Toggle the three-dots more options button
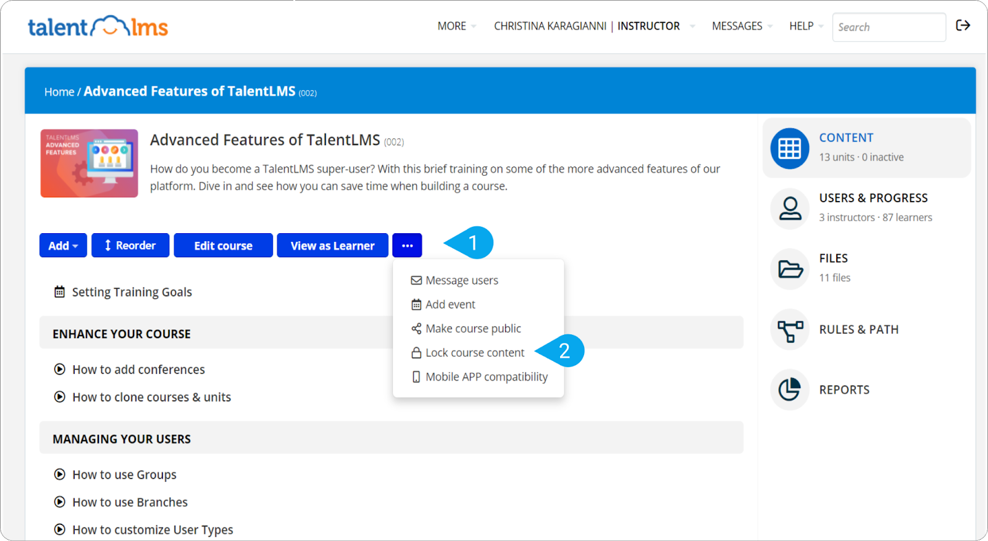This screenshot has height=541, width=988. (407, 246)
